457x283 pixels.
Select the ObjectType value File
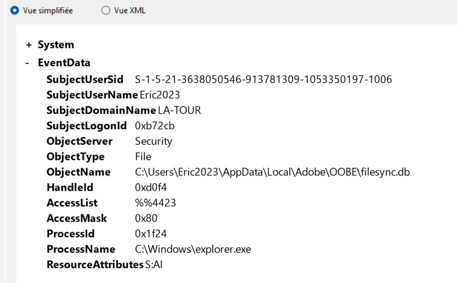143,156
